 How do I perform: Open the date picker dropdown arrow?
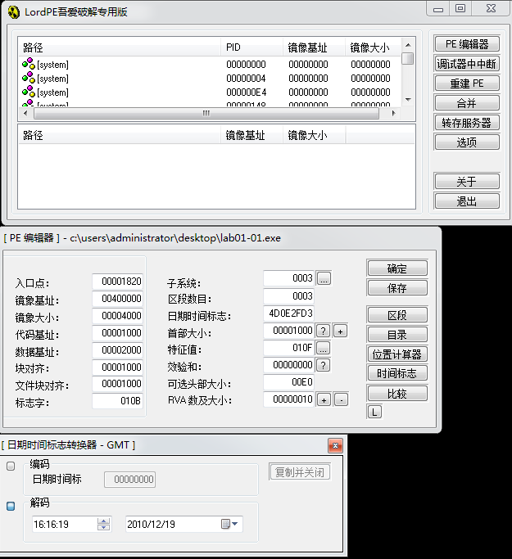(235, 524)
